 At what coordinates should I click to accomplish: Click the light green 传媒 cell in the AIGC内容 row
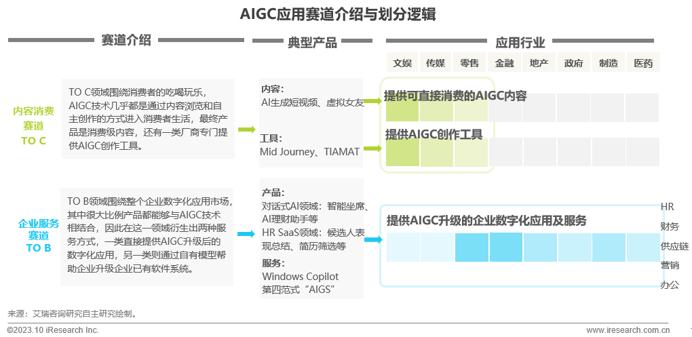[x=436, y=108]
